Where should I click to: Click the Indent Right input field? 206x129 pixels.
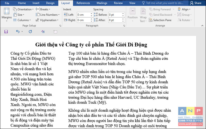tap(83, 20)
